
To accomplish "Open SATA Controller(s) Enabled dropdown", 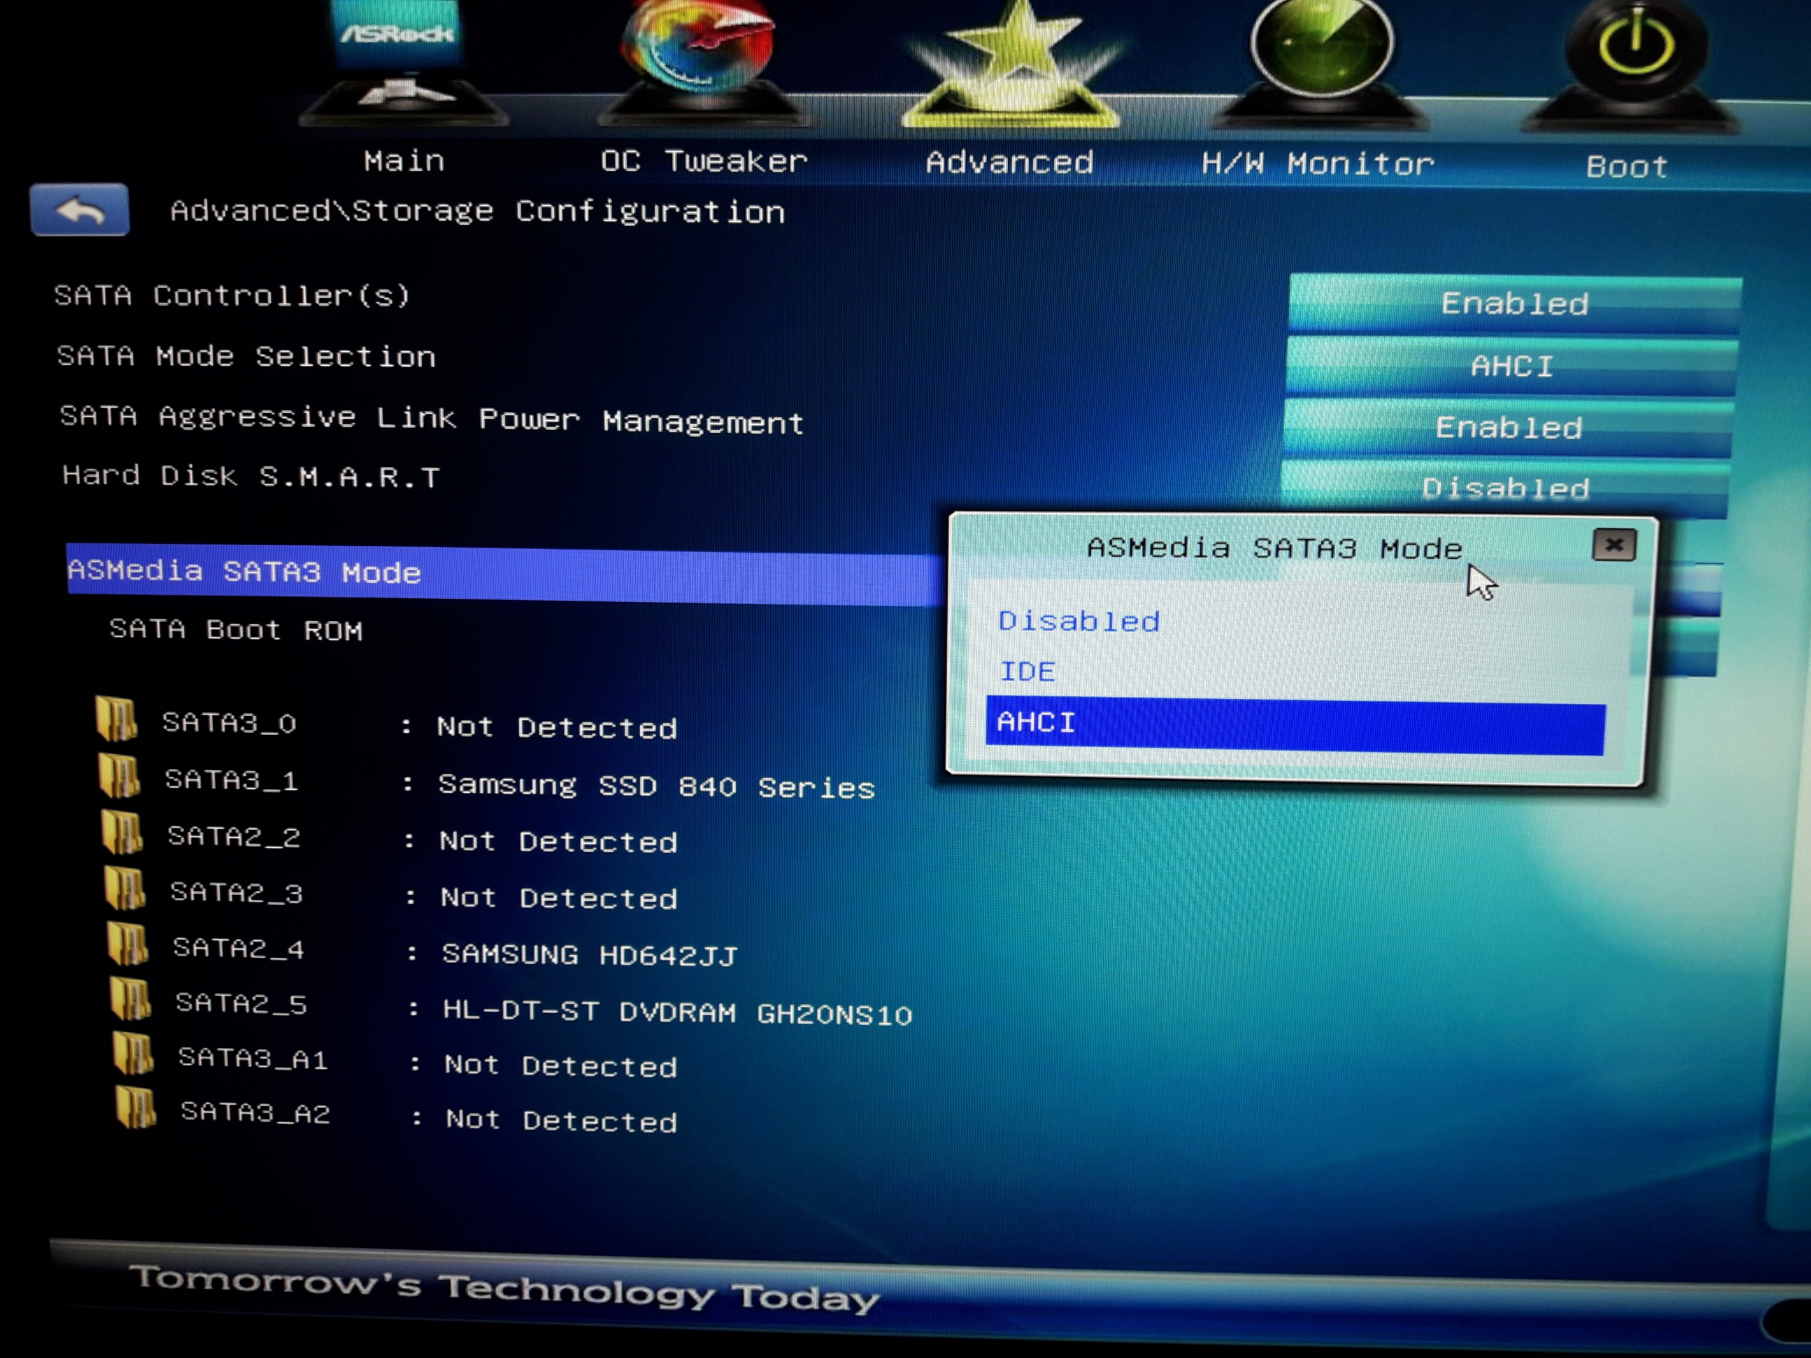I will [1514, 305].
